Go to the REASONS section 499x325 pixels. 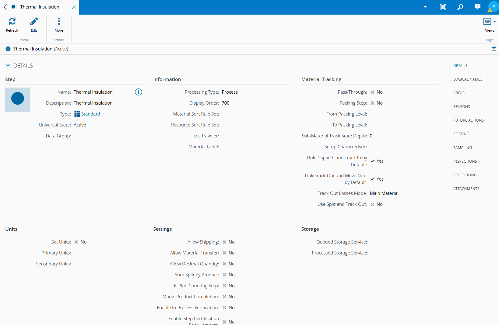462,107
